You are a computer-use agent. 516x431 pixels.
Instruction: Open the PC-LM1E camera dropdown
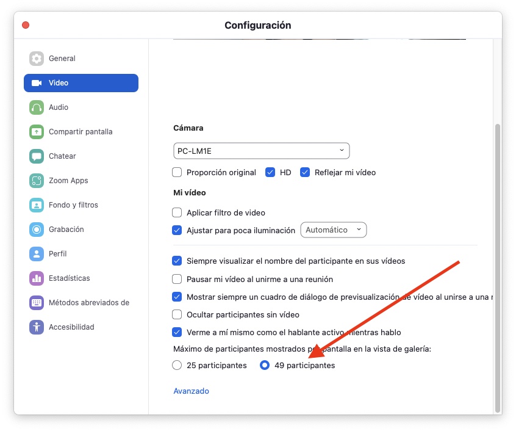(261, 151)
